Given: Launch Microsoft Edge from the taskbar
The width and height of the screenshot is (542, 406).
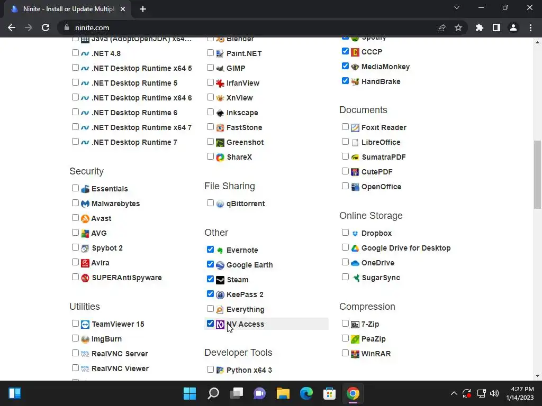Looking at the screenshot, I should [306, 393].
